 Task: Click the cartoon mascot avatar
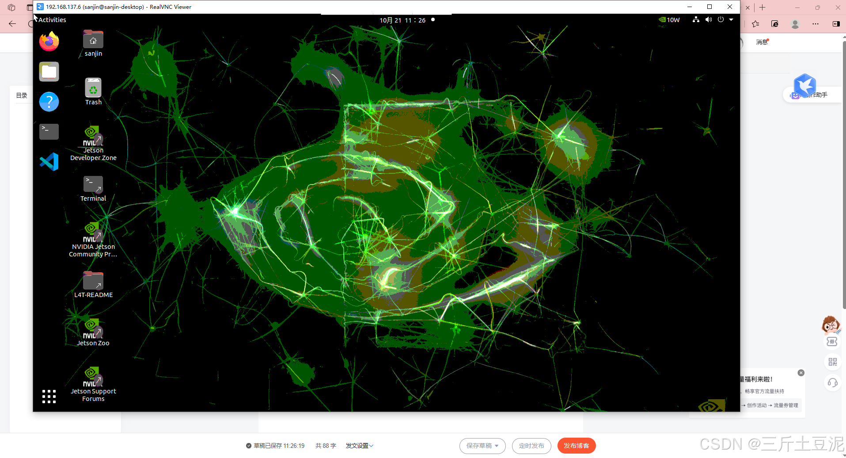831,324
